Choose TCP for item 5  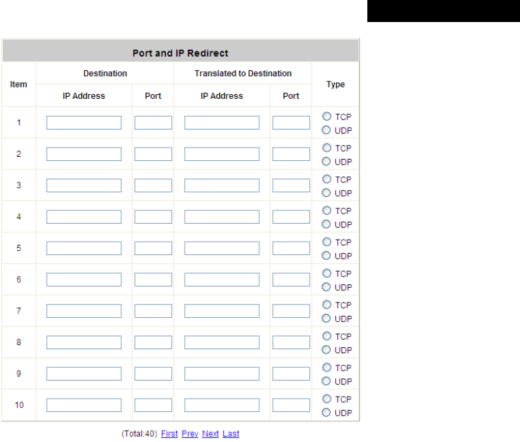(327, 242)
